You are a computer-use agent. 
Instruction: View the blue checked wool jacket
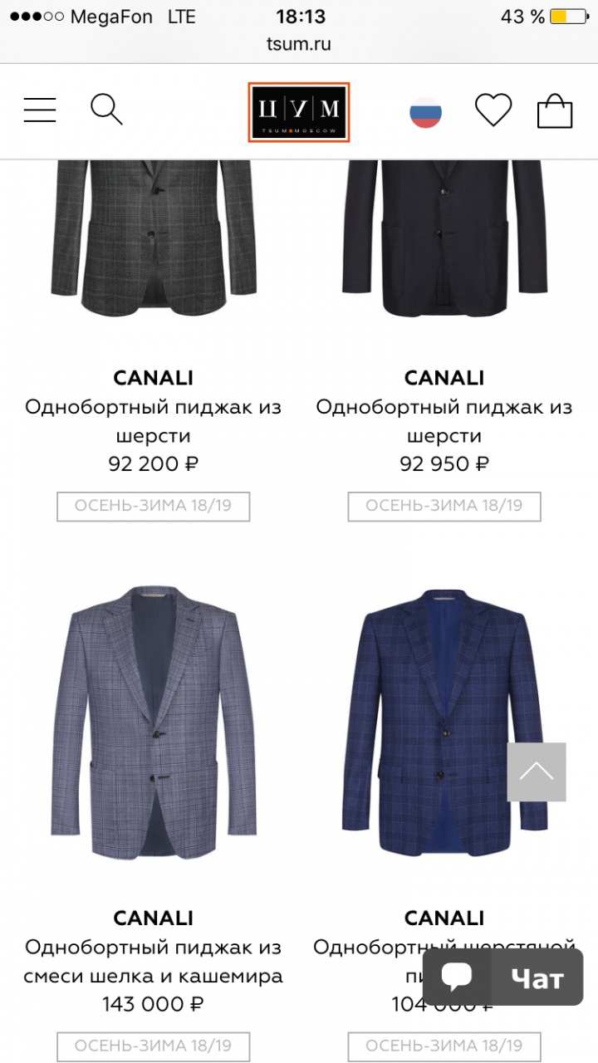click(x=444, y=723)
